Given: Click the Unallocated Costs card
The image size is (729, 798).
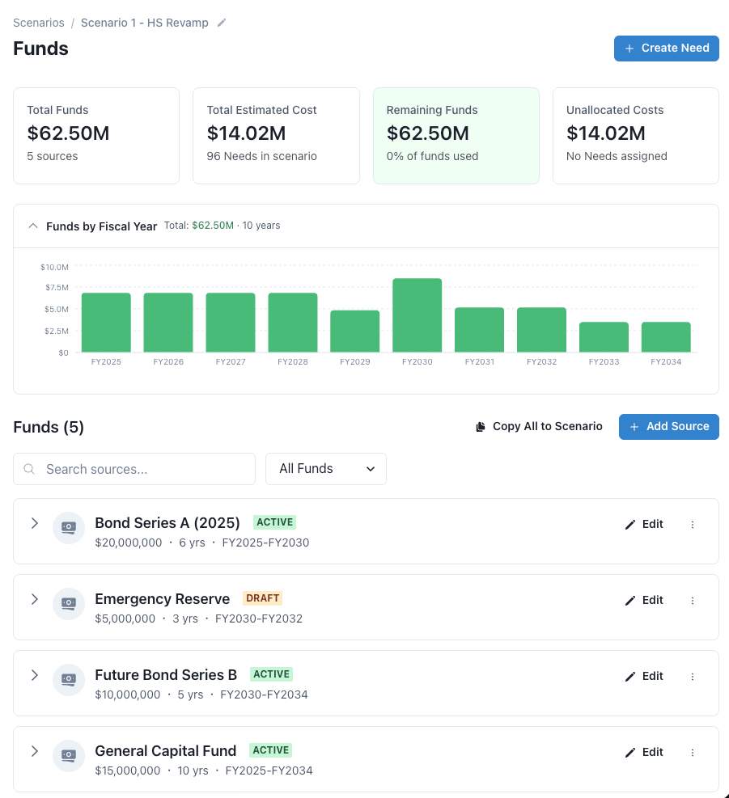Looking at the screenshot, I should click(636, 136).
